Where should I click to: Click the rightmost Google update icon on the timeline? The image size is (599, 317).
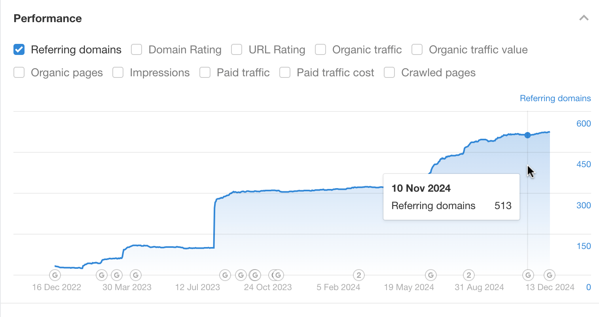point(550,275)
